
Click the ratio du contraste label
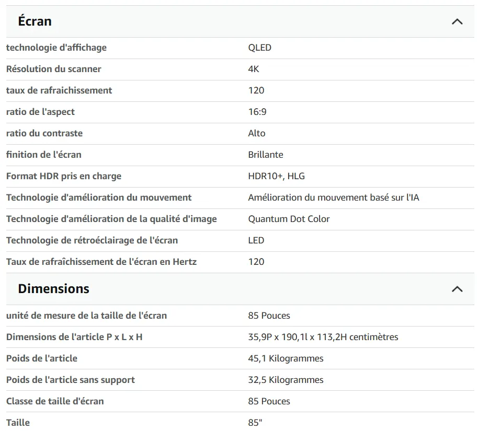(x=44, y=133)
